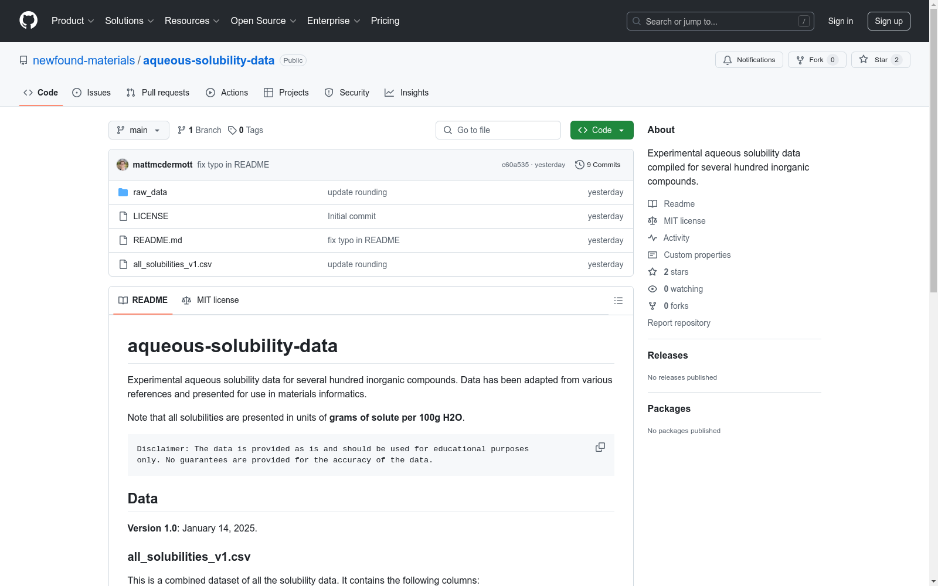
Task: Click the all_solubilities_v1.csv file icon
Action: [x=123, y=264]
